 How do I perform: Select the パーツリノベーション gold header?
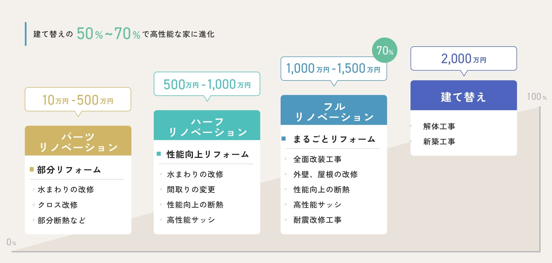(x=78, y=141)
